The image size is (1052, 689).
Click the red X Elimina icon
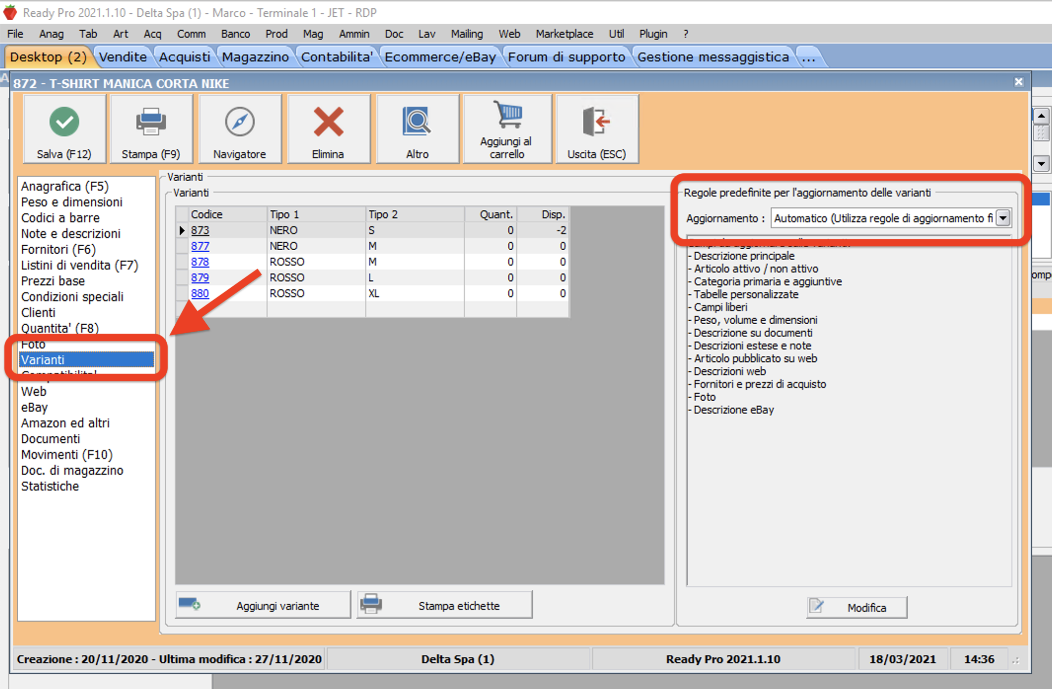click(328, 121)
